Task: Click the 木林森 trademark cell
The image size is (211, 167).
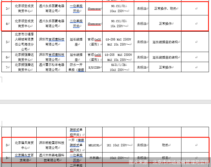Action: (95, 158)
